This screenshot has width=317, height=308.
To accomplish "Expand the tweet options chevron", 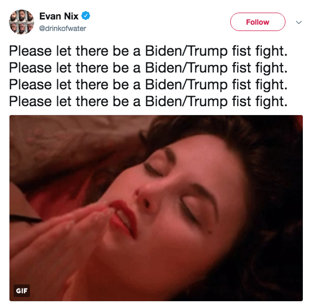I will coord(299,22).
